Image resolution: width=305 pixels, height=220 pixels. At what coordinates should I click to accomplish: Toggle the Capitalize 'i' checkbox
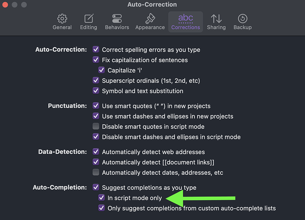click(101, 70)
